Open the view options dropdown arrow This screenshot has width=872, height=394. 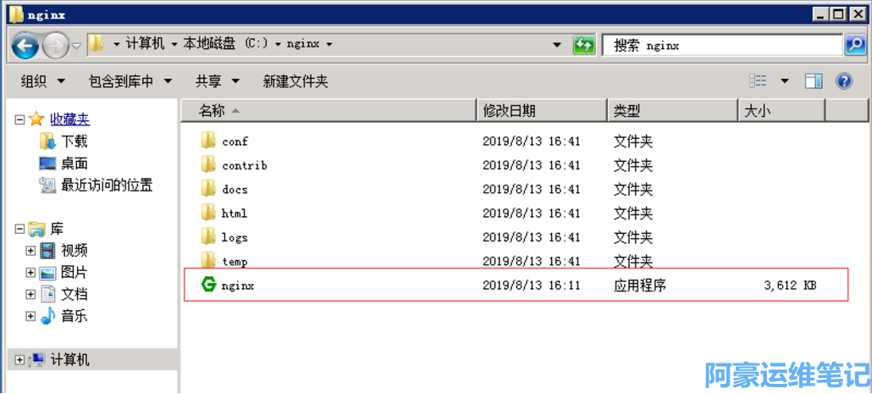point(785,81)
